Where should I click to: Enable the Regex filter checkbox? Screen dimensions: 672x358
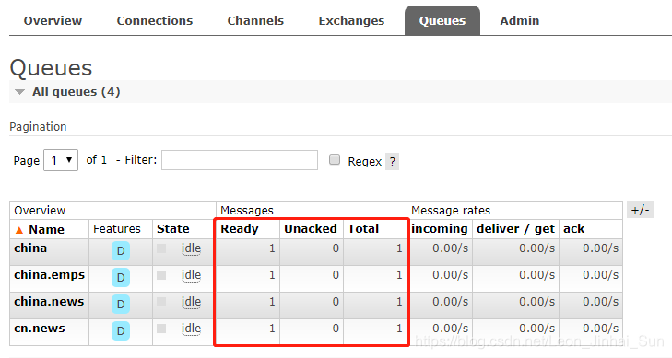tap(335, 159)
